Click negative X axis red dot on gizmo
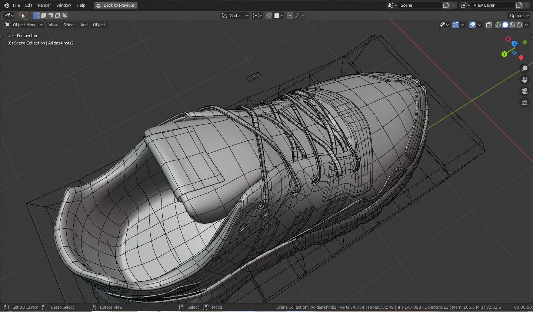The image size is (533, 312). point(521,57)
